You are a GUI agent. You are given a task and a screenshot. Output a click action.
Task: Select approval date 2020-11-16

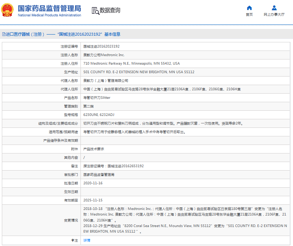pos(93,183)
